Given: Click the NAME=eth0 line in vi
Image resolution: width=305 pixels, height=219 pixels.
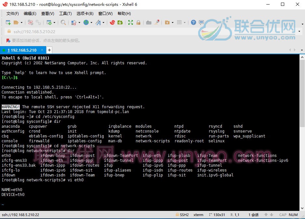Looking at the screenshot, I should (x=12, y=190).
